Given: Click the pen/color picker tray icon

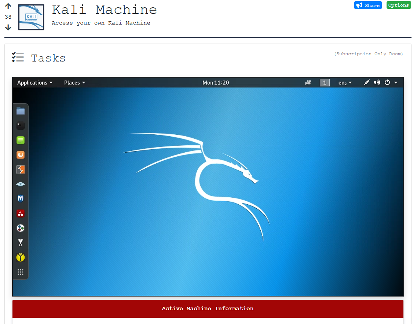Looking at the screenshot, I should click(366, 83).
